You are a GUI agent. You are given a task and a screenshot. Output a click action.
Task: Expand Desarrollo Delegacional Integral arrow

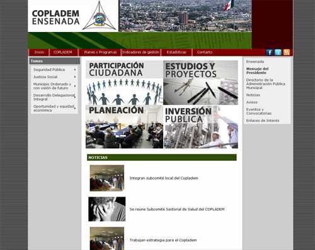[75, 97]
